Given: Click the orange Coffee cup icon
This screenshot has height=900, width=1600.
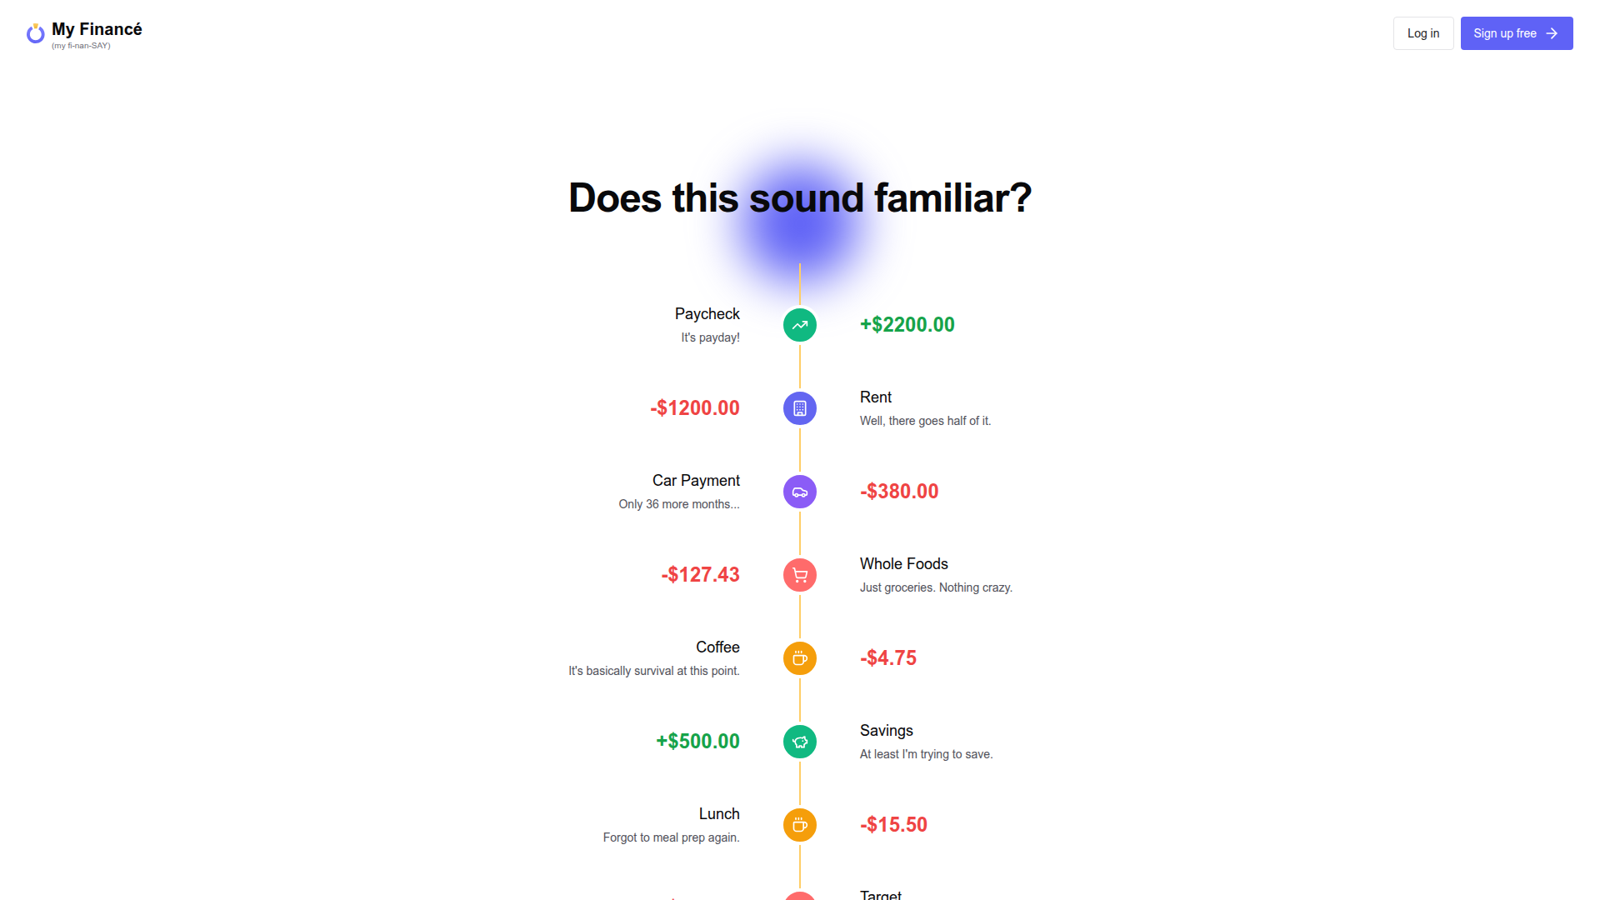Looking at the screenshot, I should point(799,658).
